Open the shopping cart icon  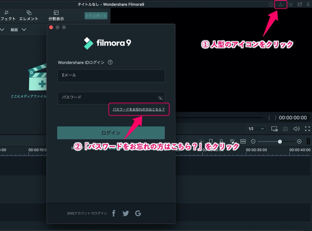tap(290, 4)
